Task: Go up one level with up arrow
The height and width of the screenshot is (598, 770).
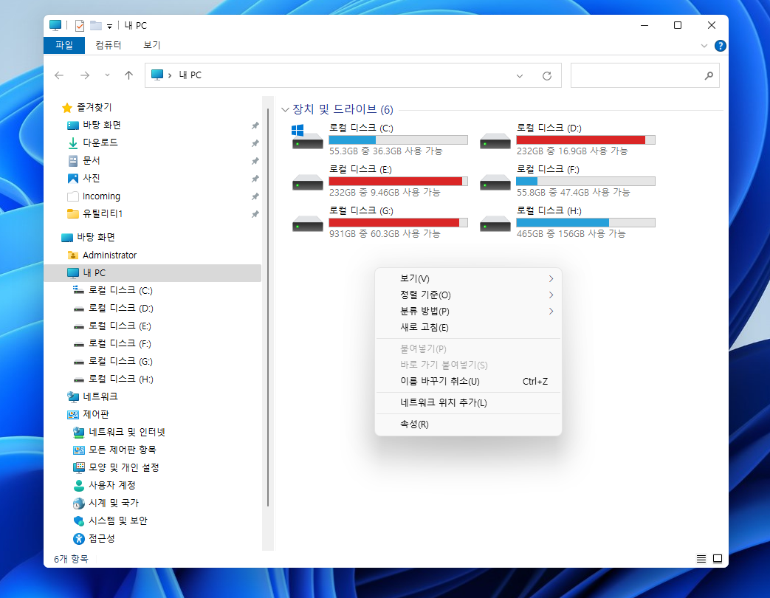Action: click(128, 75)
